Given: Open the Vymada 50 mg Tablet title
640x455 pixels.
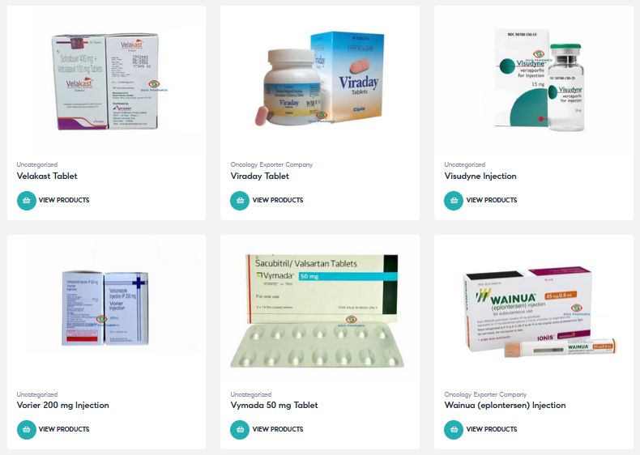Looking at the screenshot, I should pyautogui.click(x=274, y=406).
